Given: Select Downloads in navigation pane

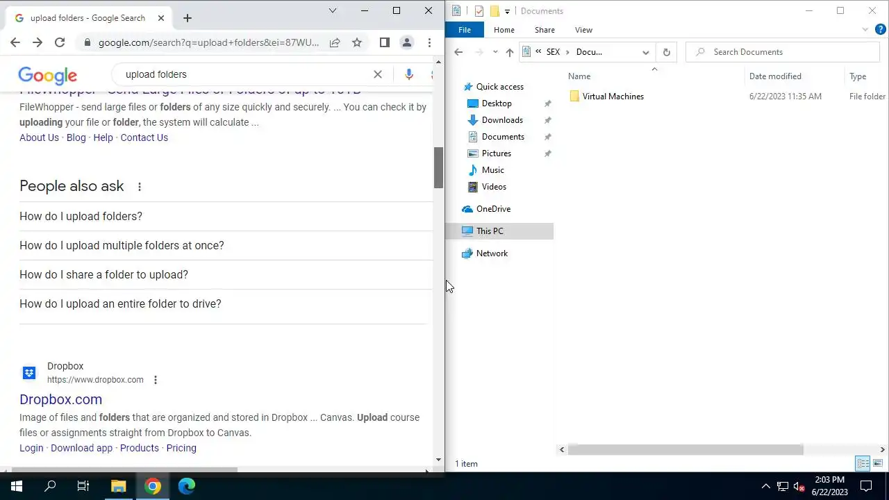Looking at the screenshot, I should (502, 120).
